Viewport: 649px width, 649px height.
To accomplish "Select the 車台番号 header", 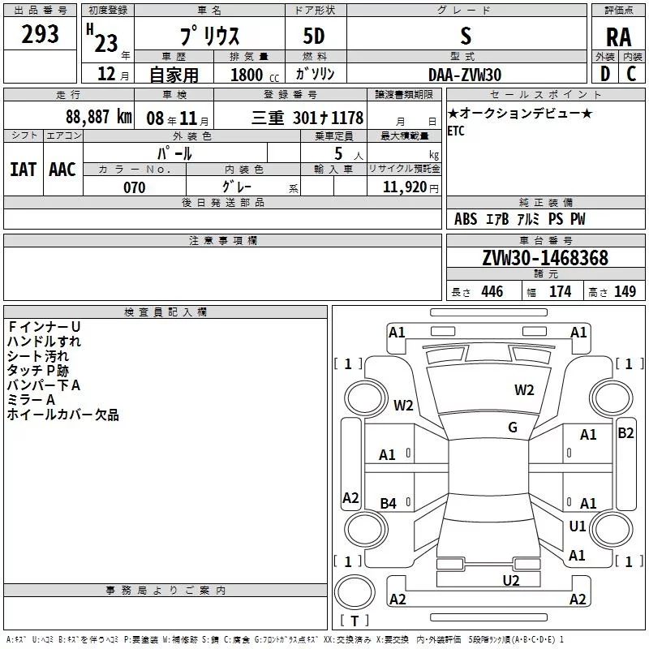I will tap(545, 240).
